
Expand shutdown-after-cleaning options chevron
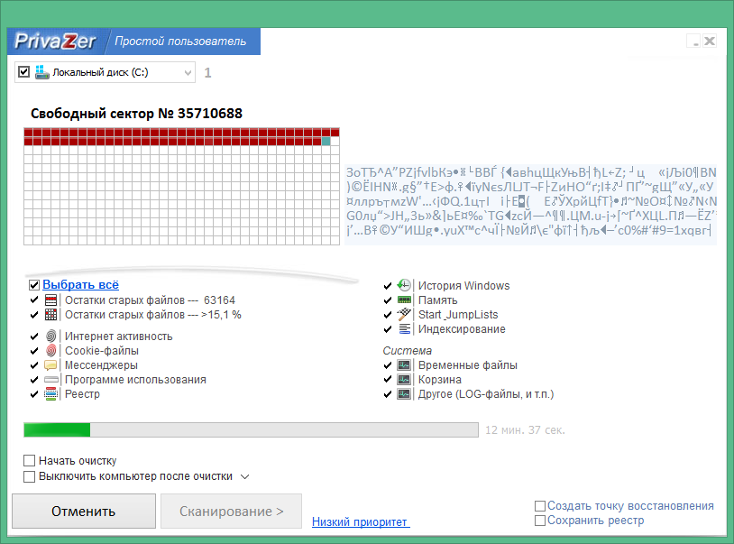244,476
